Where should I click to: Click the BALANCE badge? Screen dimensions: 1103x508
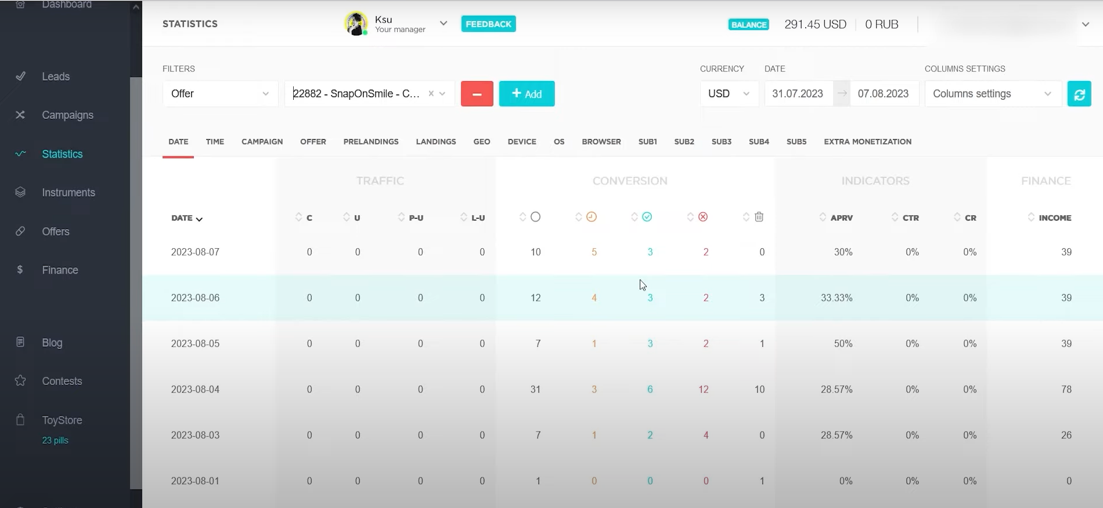click(748, 24)
